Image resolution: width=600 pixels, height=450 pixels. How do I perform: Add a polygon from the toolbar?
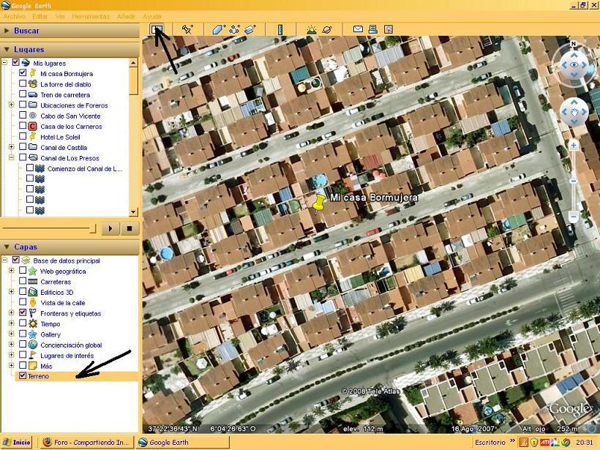(219, 29)
